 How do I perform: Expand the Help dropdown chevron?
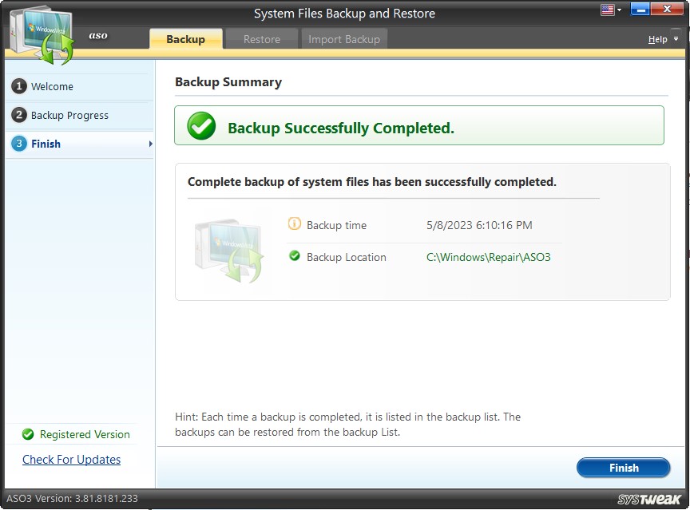click(x=674, y=38)
